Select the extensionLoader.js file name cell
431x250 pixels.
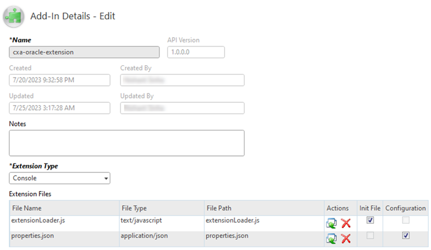click(65, 223)
